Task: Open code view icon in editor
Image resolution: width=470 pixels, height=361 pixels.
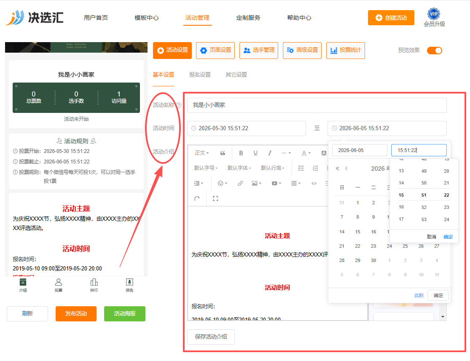Action: 314,183
